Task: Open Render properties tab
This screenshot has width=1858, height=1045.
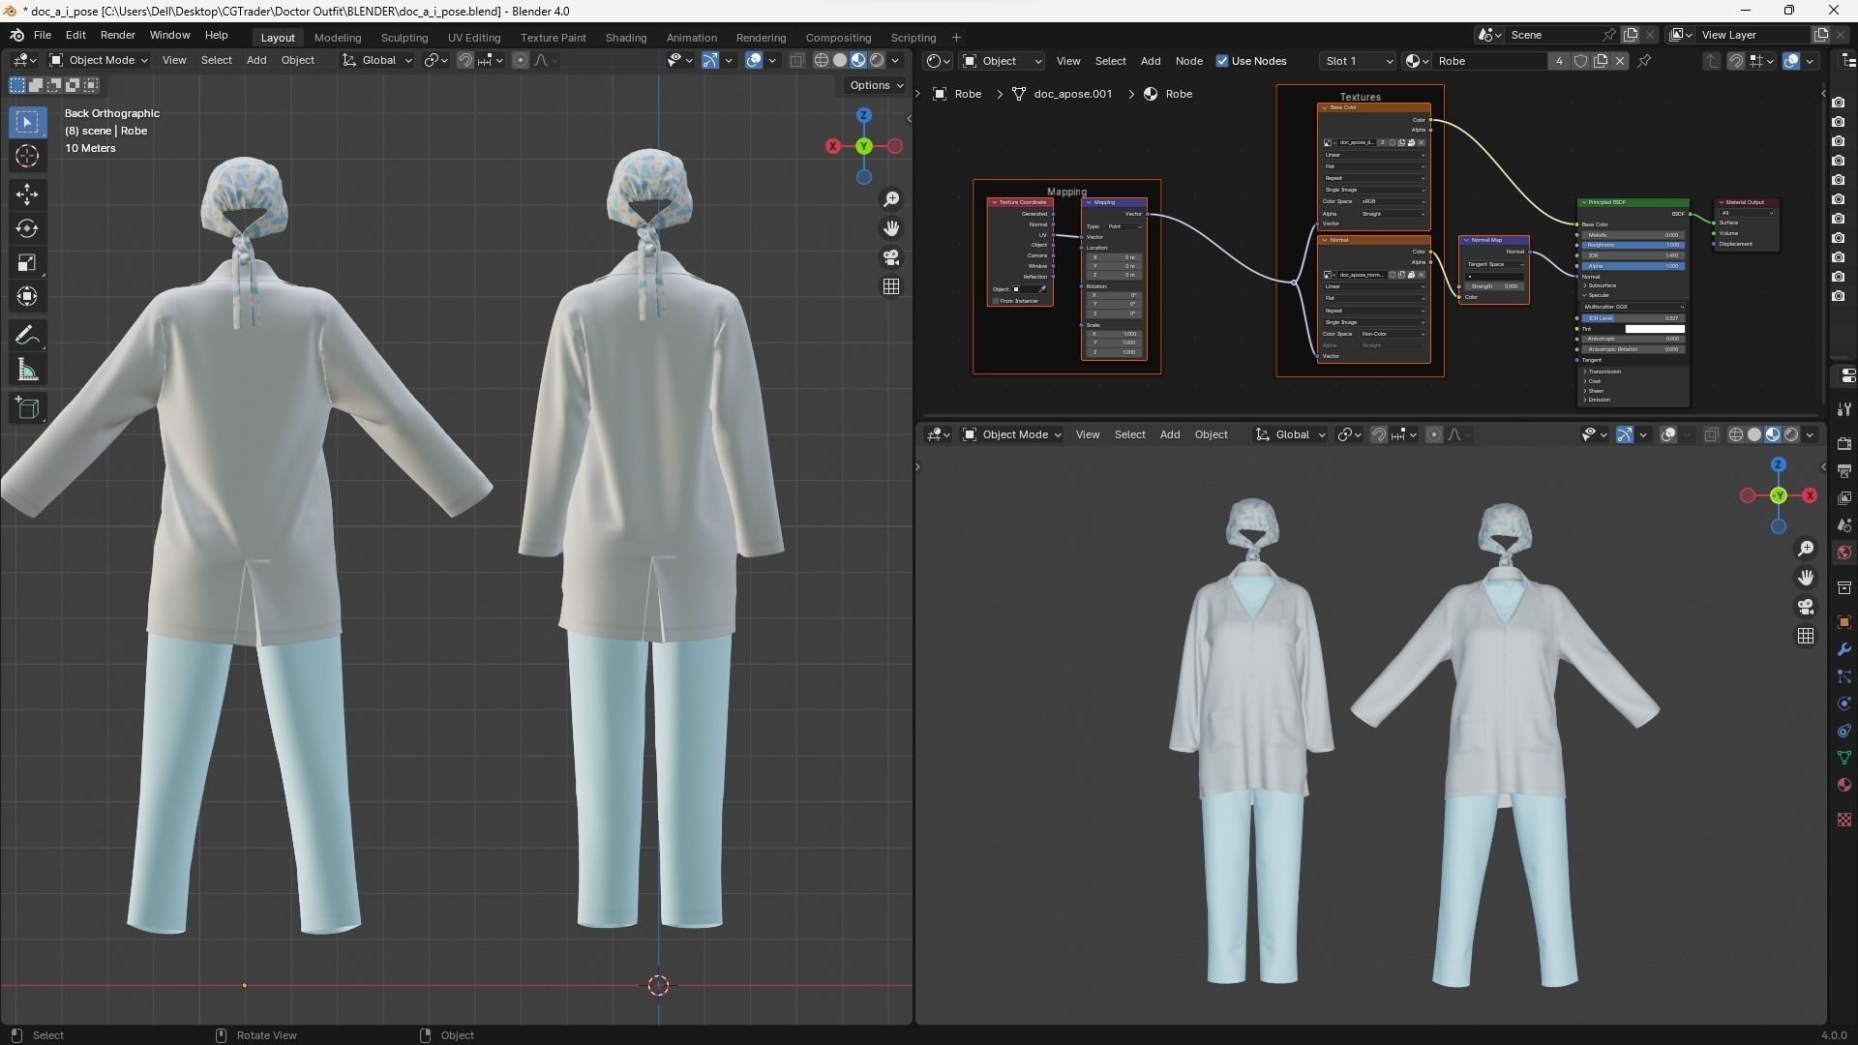Action: click(x=1843, y=443)
